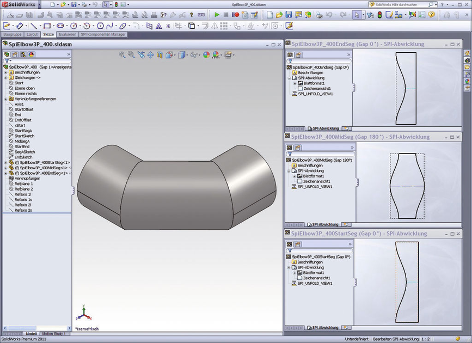
Task: Click the Pan arrows icon in viewport
Action: (150, 55)
